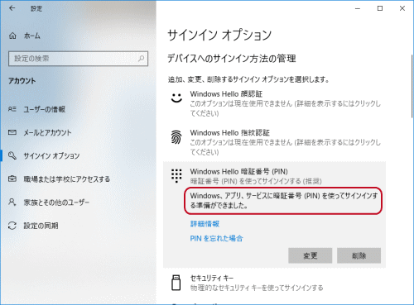
Task: Click the 設定の検索 search box
Action: pos(78,59)
